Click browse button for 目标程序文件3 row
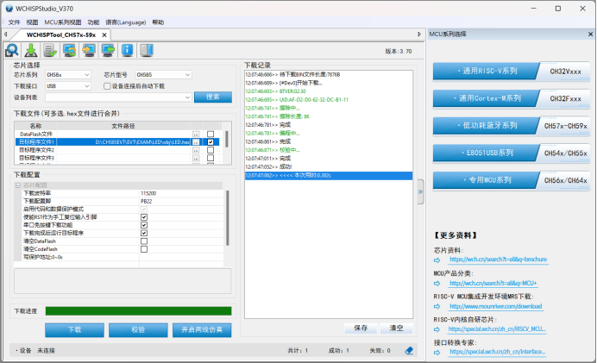This screenshot has height=363, width=597. coord(196,158)
